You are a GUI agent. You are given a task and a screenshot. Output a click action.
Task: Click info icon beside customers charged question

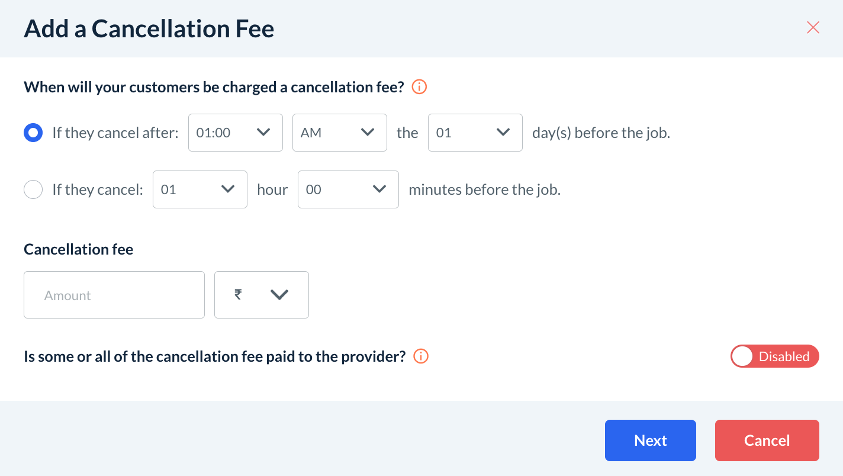click(x=419, y=87)
